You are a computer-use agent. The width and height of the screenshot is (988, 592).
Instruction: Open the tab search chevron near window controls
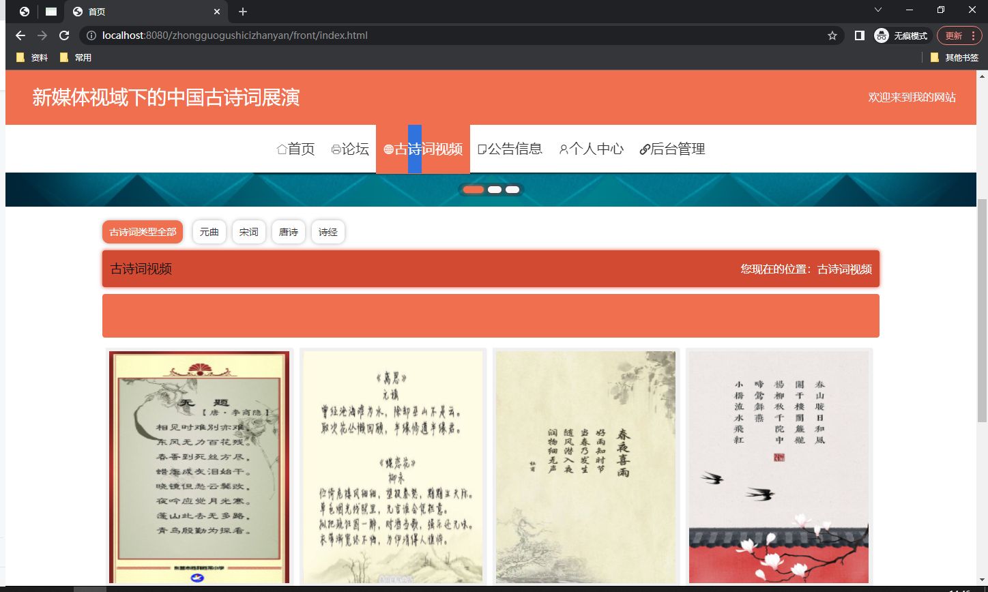tap(877, 10)
